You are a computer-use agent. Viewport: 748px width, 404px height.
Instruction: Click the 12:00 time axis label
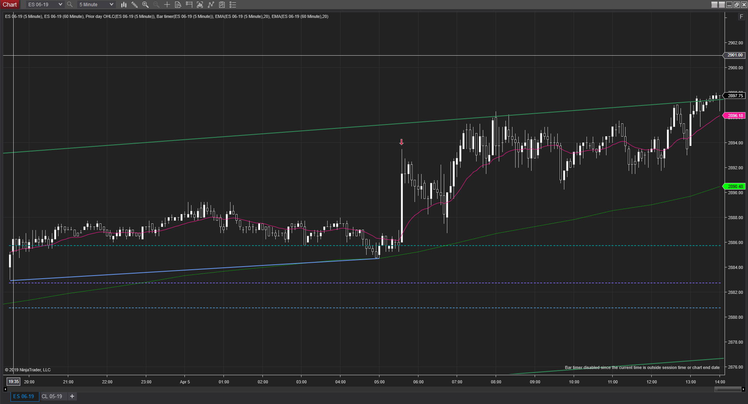pyautogui.click(x=652, y=382)
